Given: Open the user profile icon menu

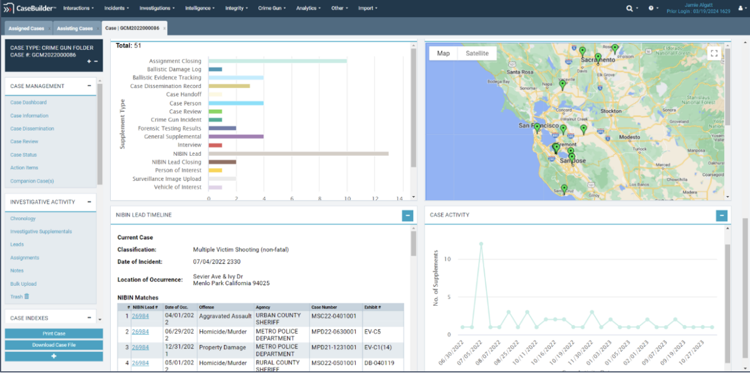Looking at the screenshot, I should click(740, 8).
